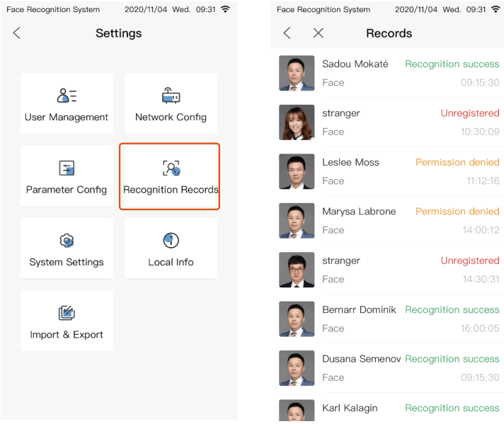This screenshot has height=424, width=504.
Task: Click the Bernarr Dominik record name
Action: pos(359,309)
